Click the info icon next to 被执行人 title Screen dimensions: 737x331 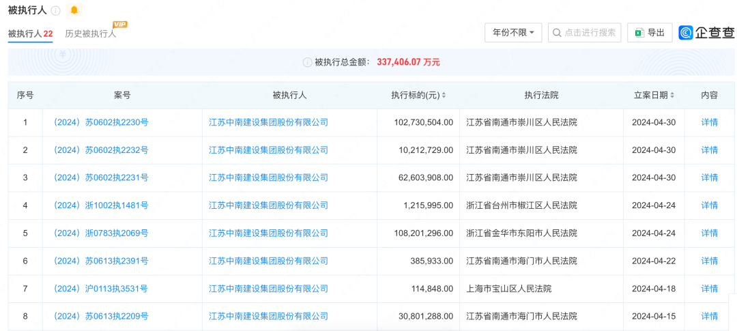(55, 10)
